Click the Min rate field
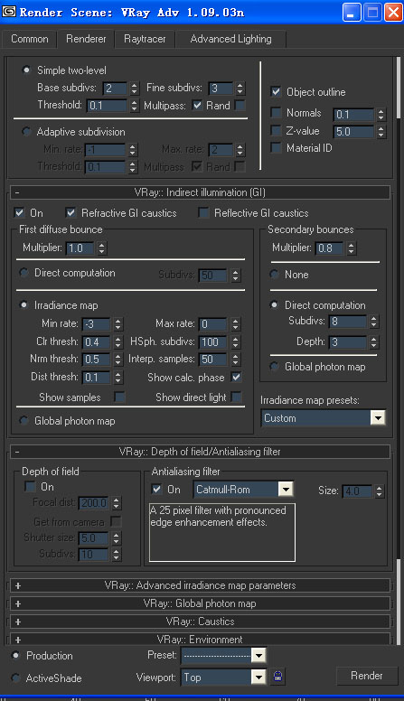404x701 pixels. 96,324
